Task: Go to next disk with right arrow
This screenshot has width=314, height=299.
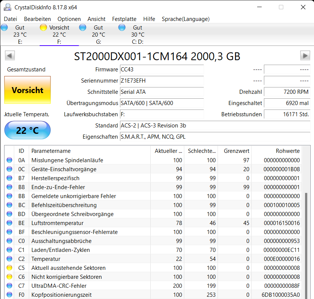Action: click(x=305, y=55)
